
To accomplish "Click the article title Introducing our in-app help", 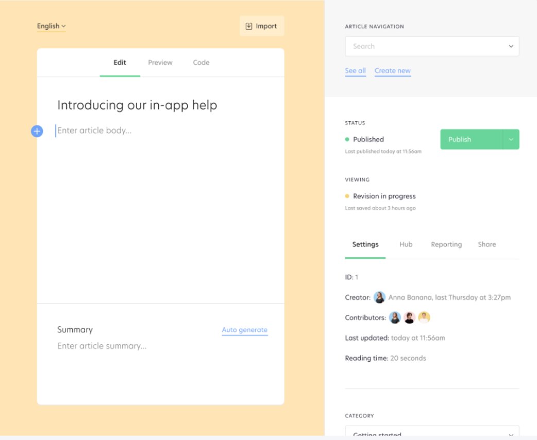I will 137,105.
